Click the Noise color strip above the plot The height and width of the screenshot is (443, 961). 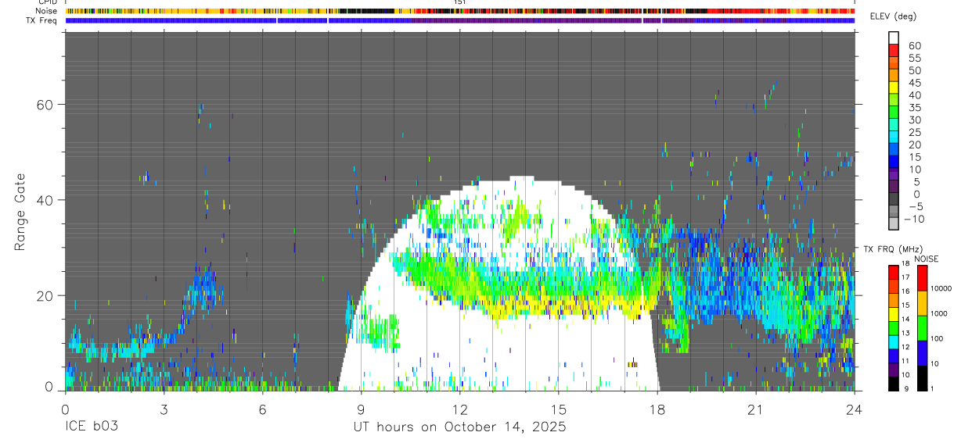pyautogui.click(x=460, y=11)
